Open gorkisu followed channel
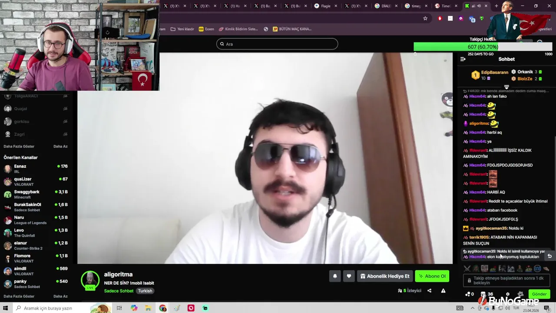The width and height of the screenshot is (556, 313). point(36,121)
